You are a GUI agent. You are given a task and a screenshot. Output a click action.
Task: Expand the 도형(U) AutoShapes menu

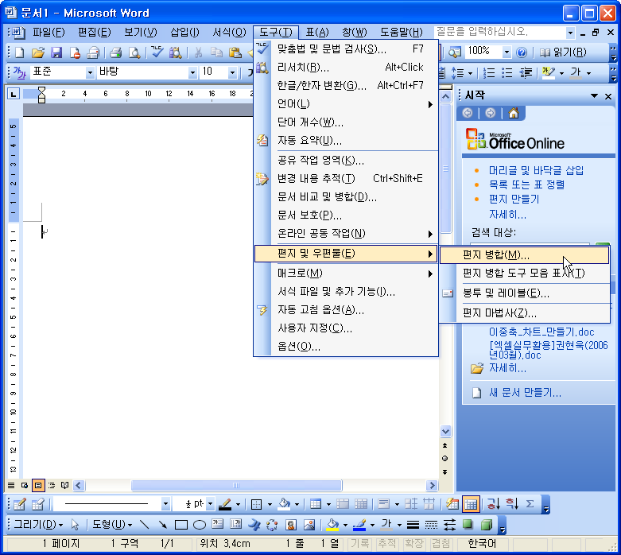pos(112,525)
